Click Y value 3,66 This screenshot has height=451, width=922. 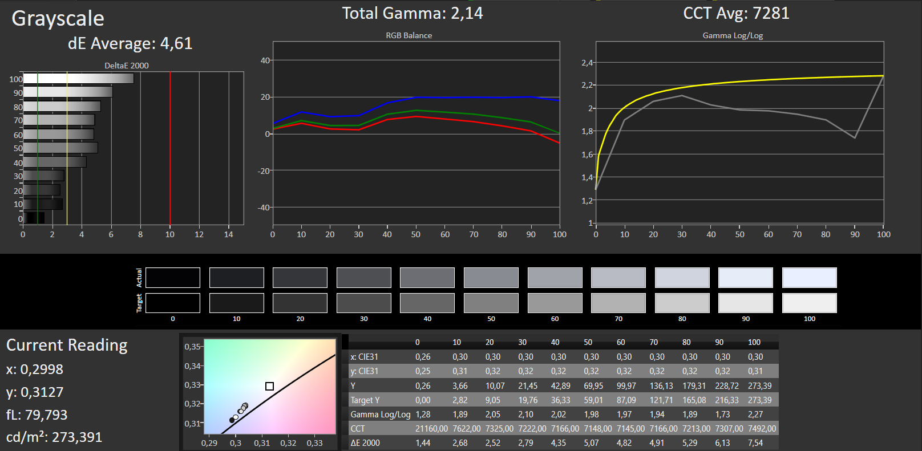(x=460, y=386)
